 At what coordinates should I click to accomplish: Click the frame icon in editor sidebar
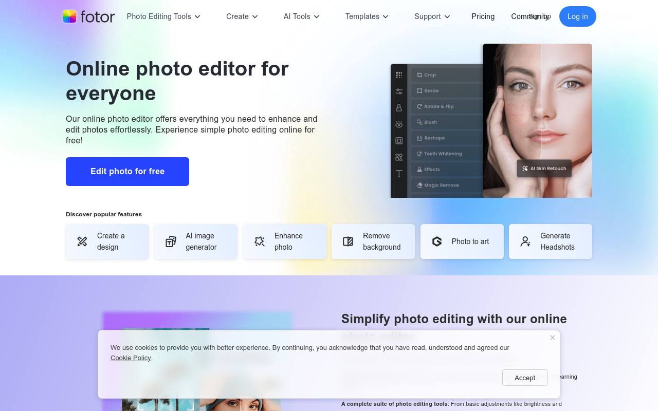click(399, 141)
